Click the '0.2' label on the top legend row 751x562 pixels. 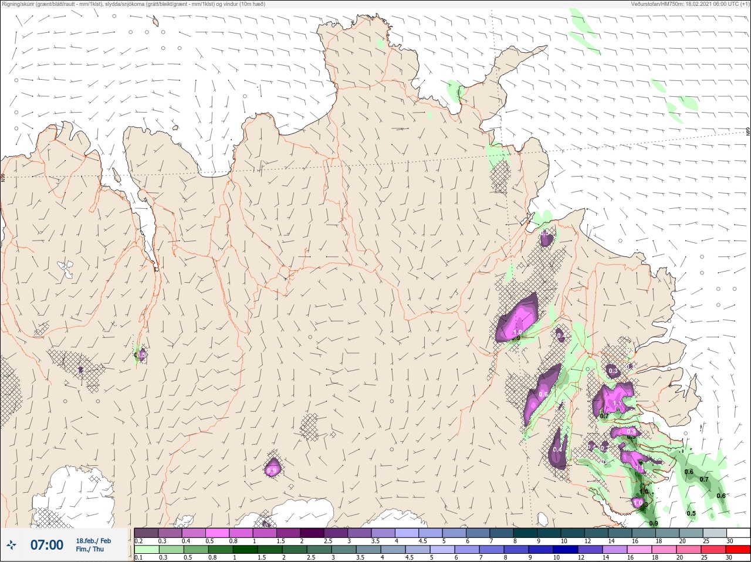pyautogui.click(x=138, y=541)
